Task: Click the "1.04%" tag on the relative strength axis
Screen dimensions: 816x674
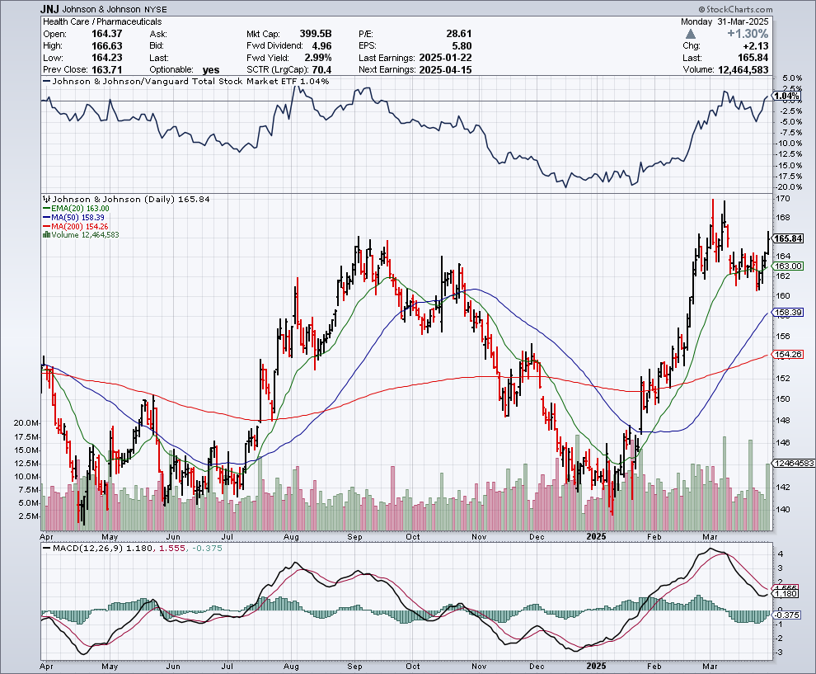Action: click(786, 96)
